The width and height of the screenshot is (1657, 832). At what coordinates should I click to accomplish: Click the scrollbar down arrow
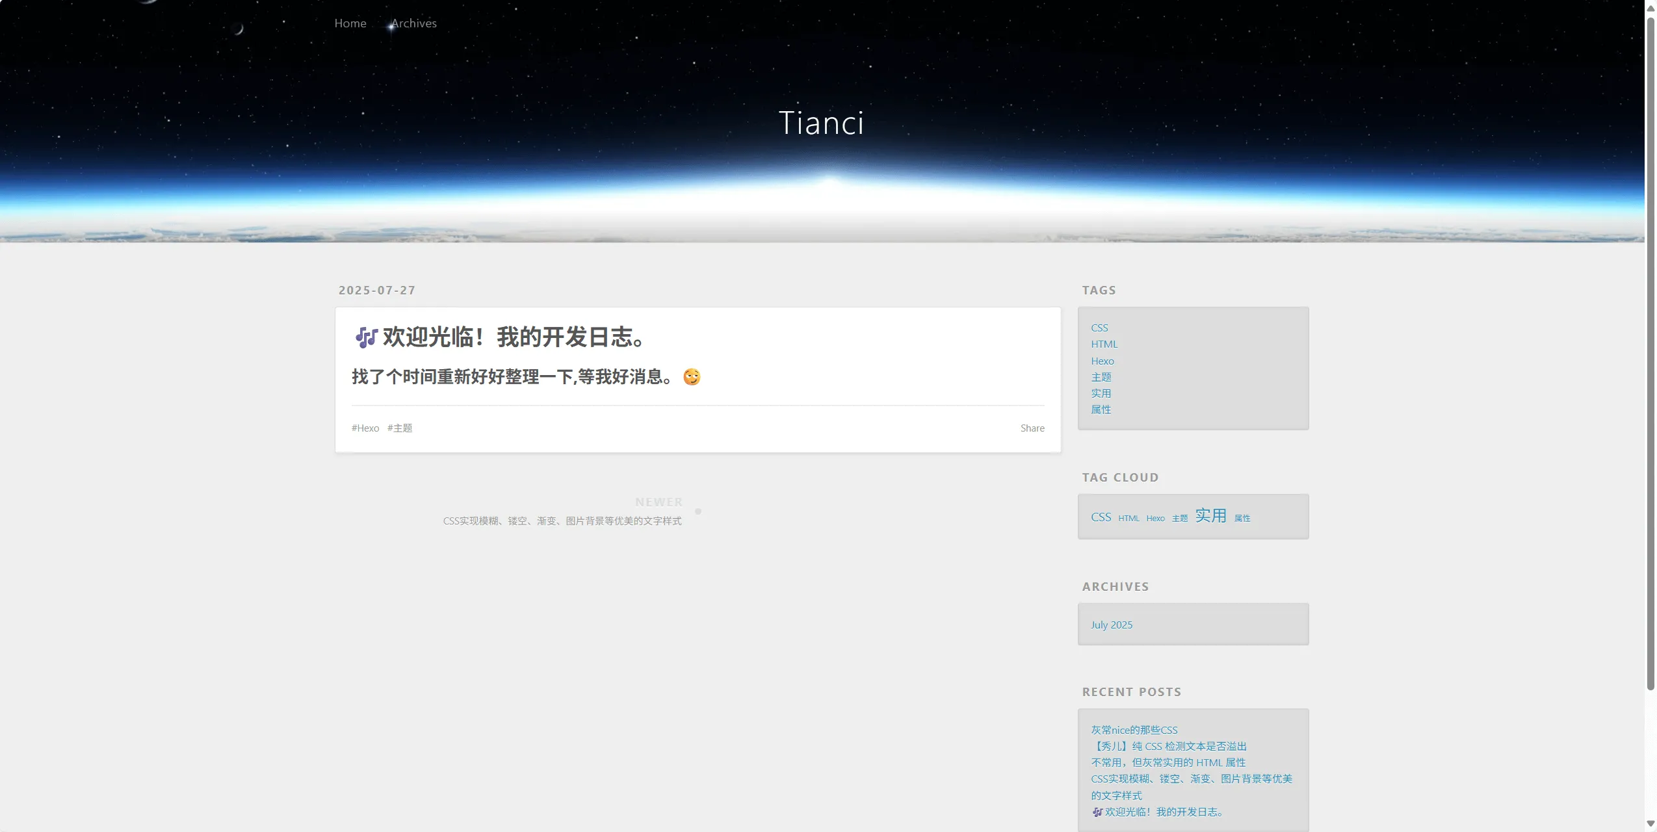click(x=1650, y=824)
